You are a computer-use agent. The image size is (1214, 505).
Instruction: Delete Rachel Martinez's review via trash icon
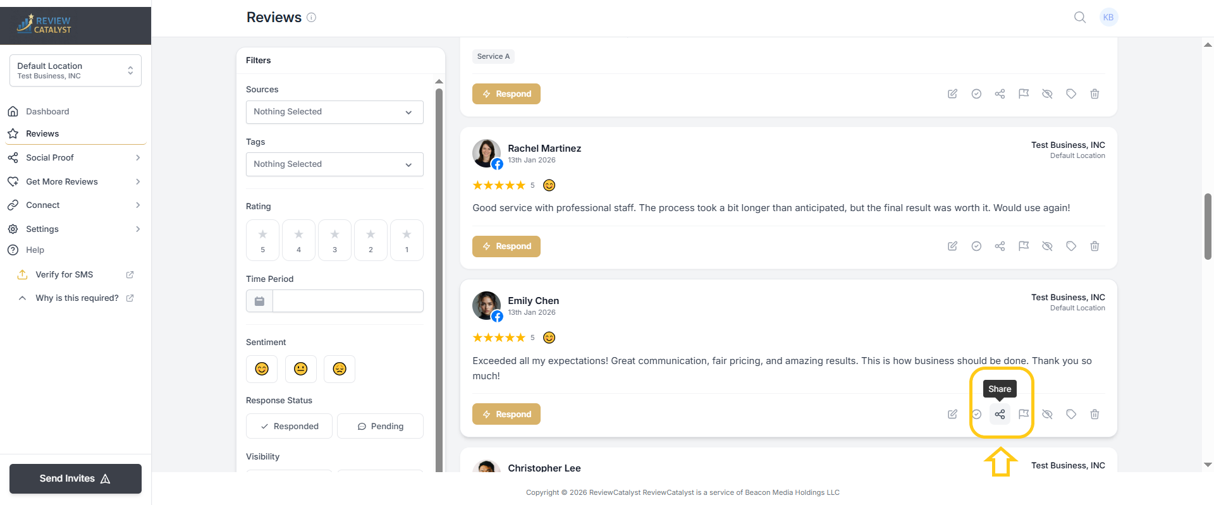click(1094, 246)
